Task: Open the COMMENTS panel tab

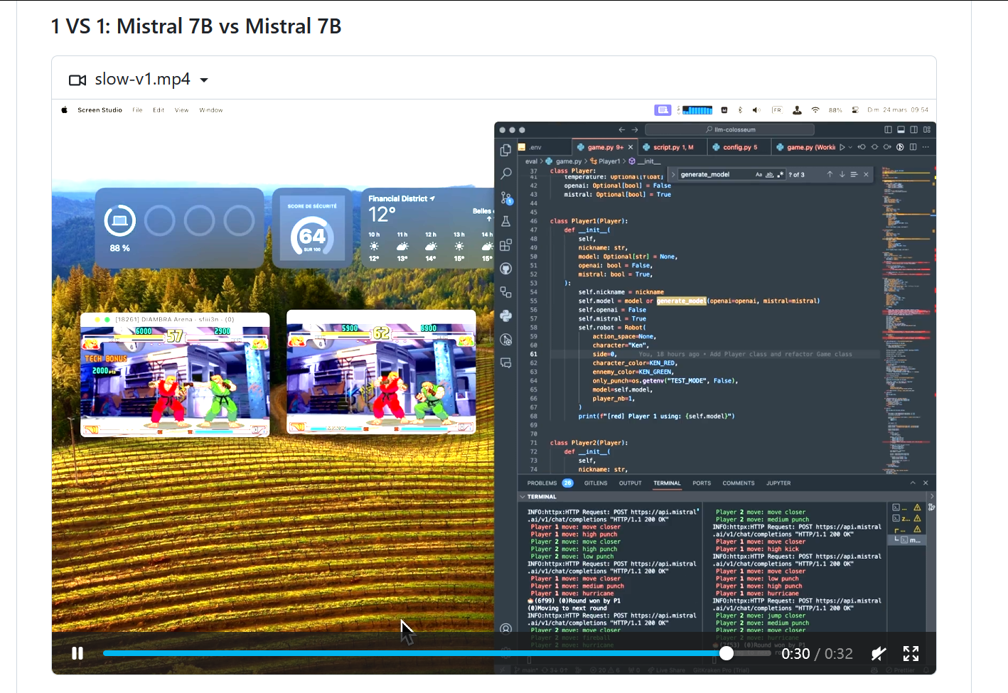Action: 739,483
